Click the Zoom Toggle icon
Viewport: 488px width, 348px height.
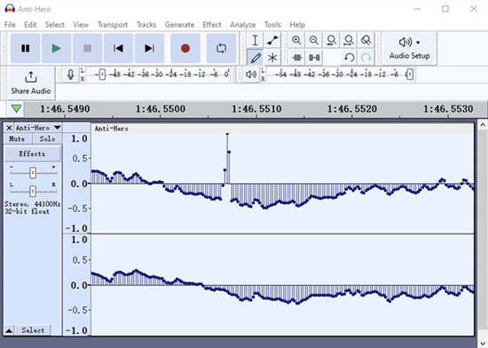pos(366,40)
